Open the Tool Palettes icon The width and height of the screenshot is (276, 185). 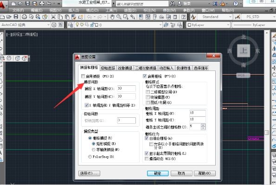click(154, 17)
